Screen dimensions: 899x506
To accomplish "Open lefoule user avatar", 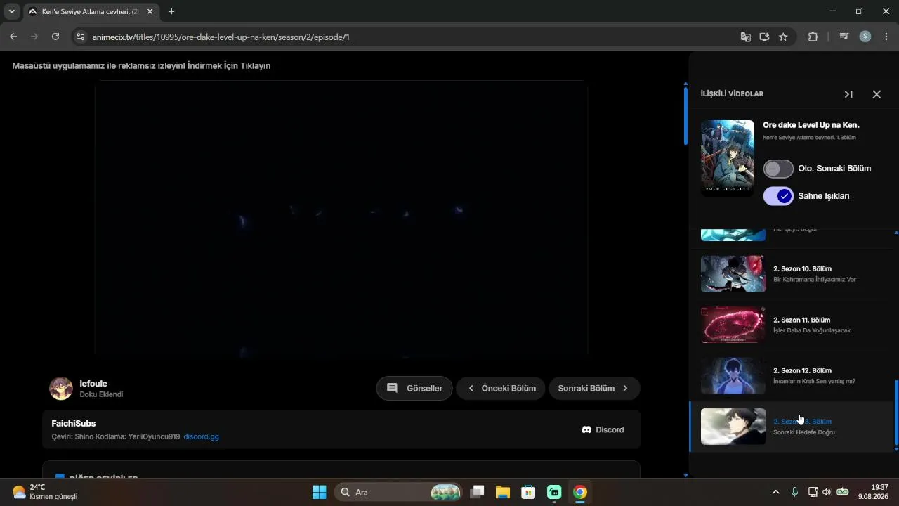I will click(61, 389).
